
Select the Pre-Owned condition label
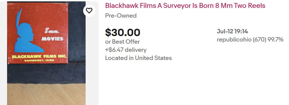click(x=121, y=16)
